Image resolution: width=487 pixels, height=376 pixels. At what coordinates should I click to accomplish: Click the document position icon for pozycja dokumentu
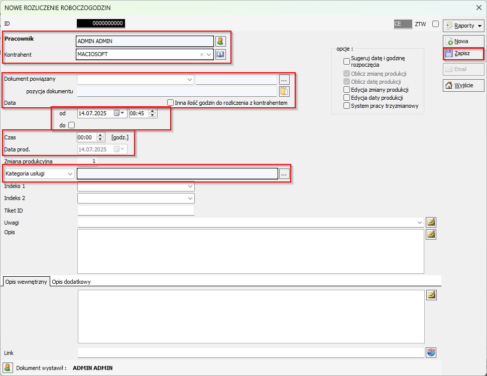285,91
